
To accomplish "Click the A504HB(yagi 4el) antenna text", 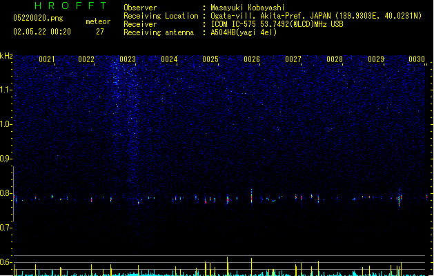I will [244, 32].
